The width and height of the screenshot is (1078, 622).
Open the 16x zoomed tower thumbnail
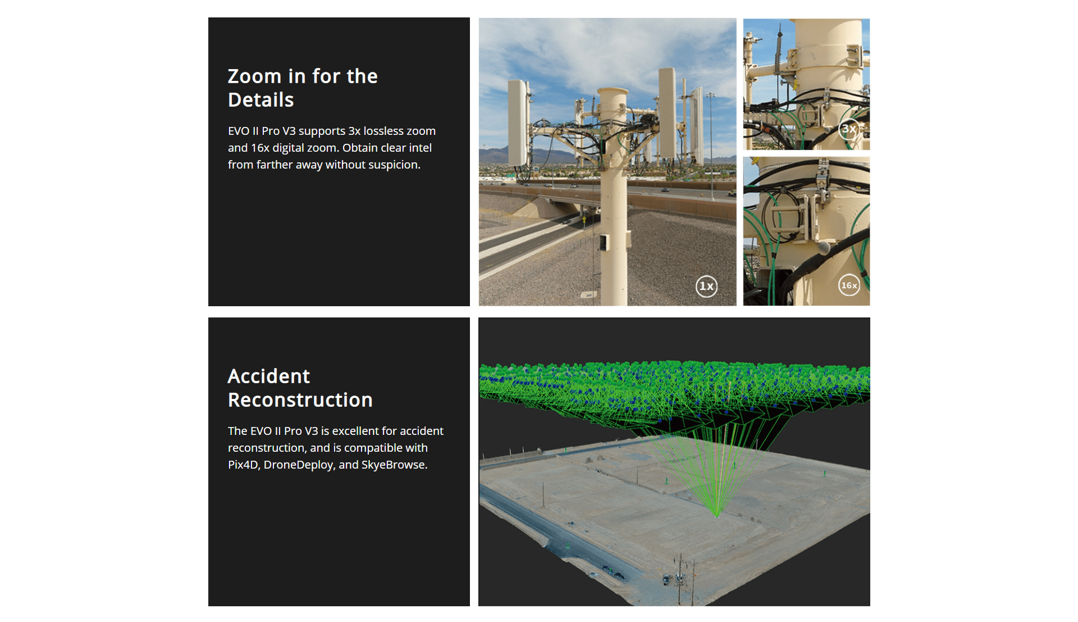pos(806,231)
